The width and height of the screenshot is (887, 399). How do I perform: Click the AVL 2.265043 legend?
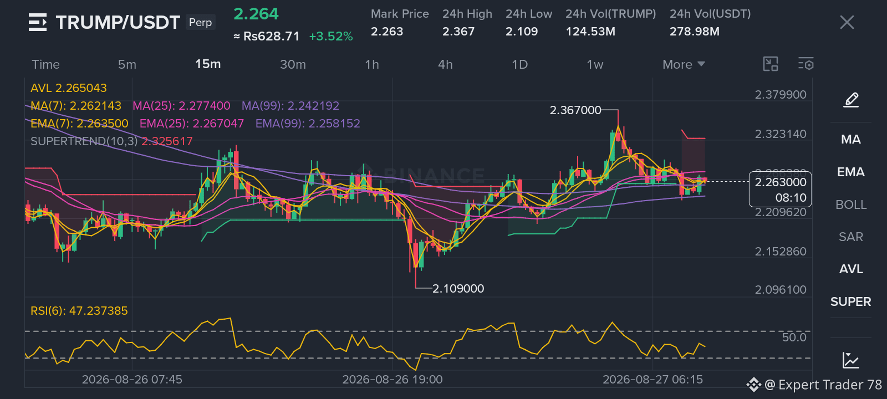pos(69,88)
